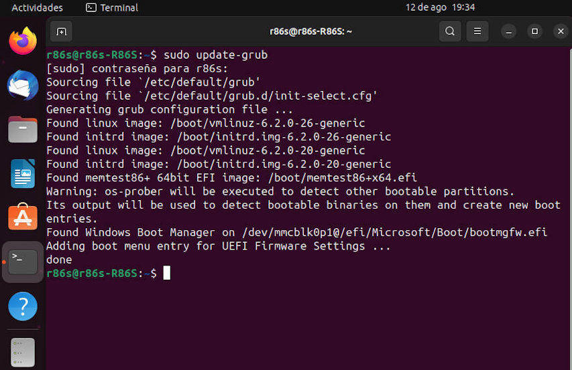Close the terminal window
This screenshot has width=572, height=370.
[561, 31]
